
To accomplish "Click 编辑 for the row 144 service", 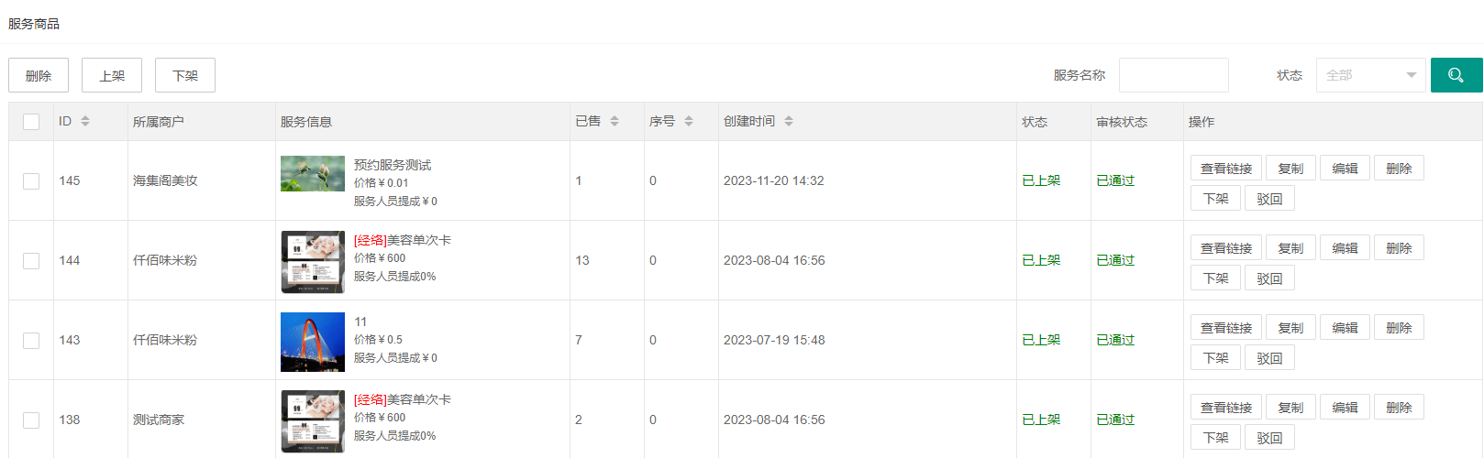I will tap(1345, 248).
